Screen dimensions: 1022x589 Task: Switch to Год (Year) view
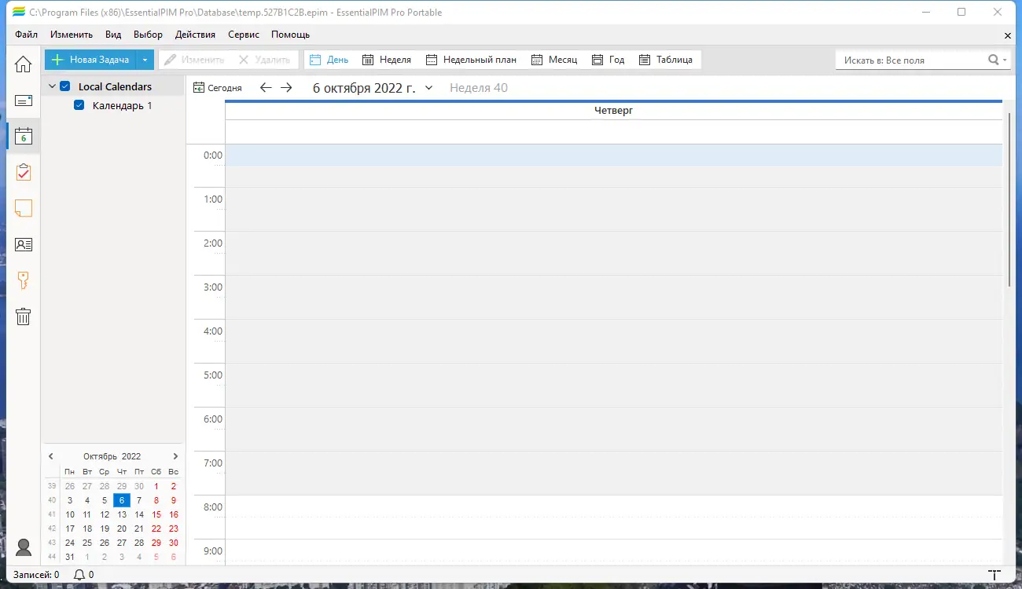click(608, 60)
